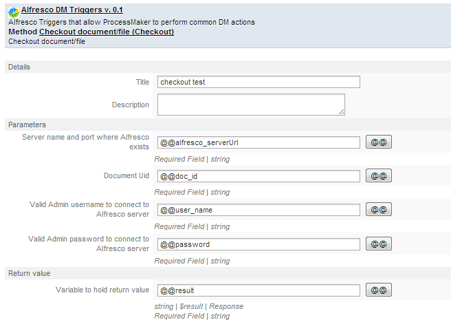Click inside the Description text area

(x=251, y=105)
